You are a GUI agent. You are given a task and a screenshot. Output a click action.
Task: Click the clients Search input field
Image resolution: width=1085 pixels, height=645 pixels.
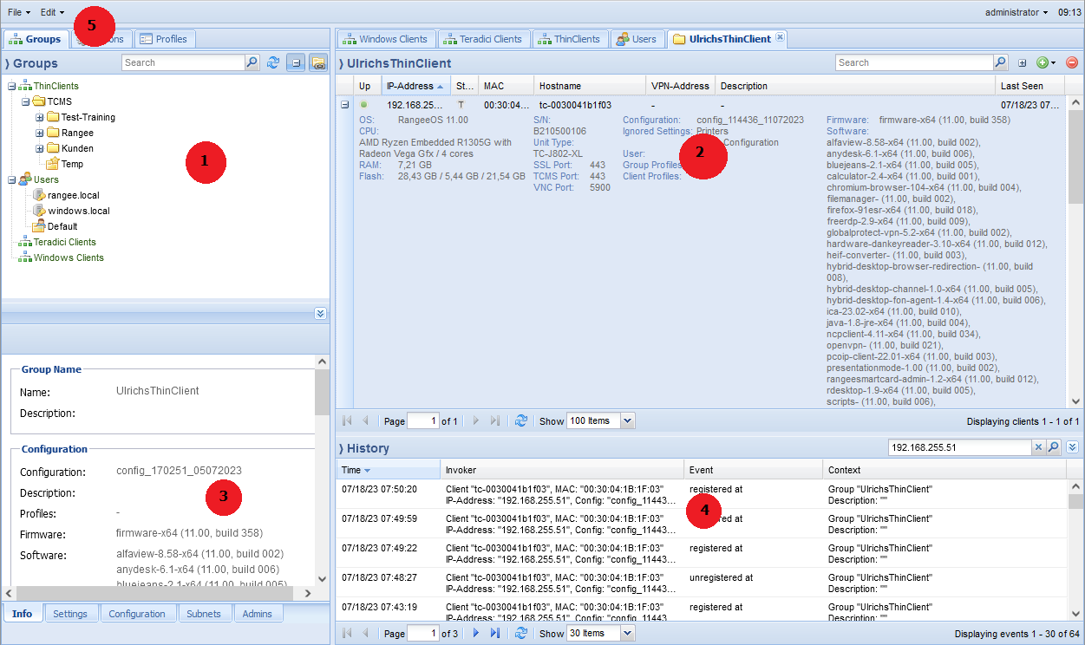pos(913,62)
